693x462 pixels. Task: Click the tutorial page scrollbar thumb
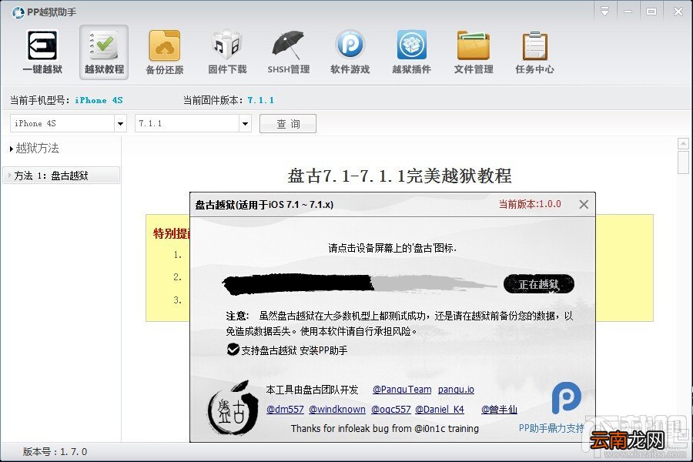coord(683,162)
